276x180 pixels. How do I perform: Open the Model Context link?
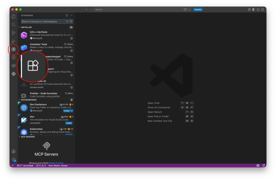(56, 163)
